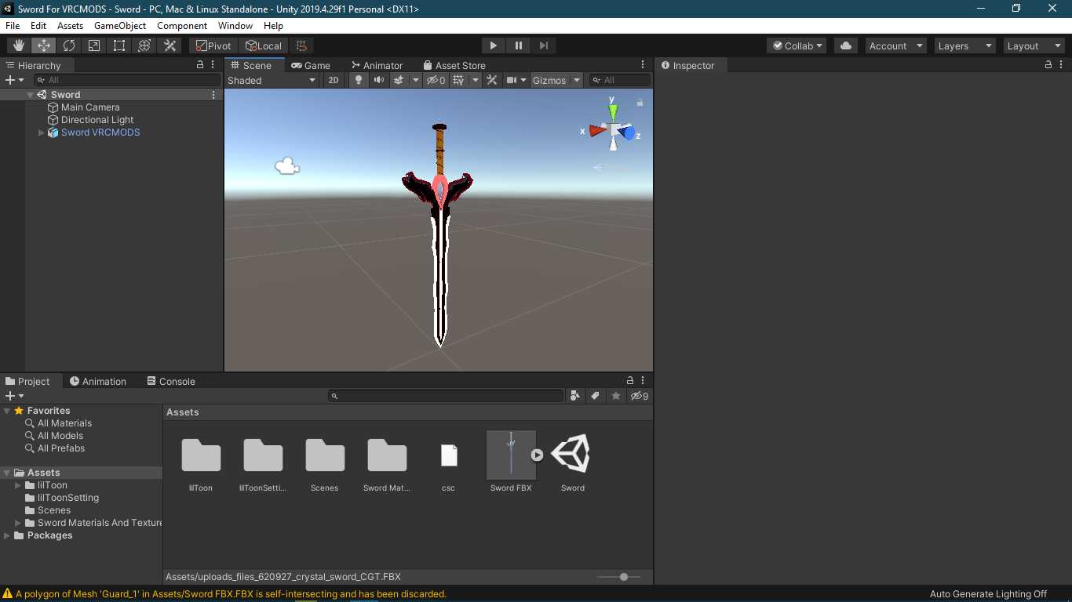Click the Pivot toggle button
This screenshot has height=602, width=1072.
pyautogui.click(x=213, y=45)
